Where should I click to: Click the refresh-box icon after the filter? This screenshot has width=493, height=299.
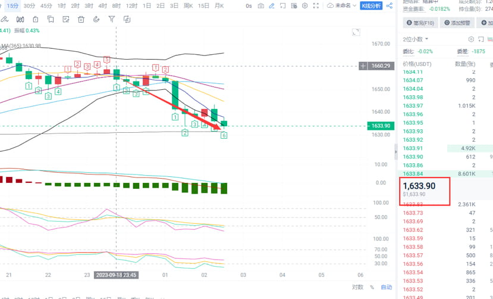tap(127, 20)
